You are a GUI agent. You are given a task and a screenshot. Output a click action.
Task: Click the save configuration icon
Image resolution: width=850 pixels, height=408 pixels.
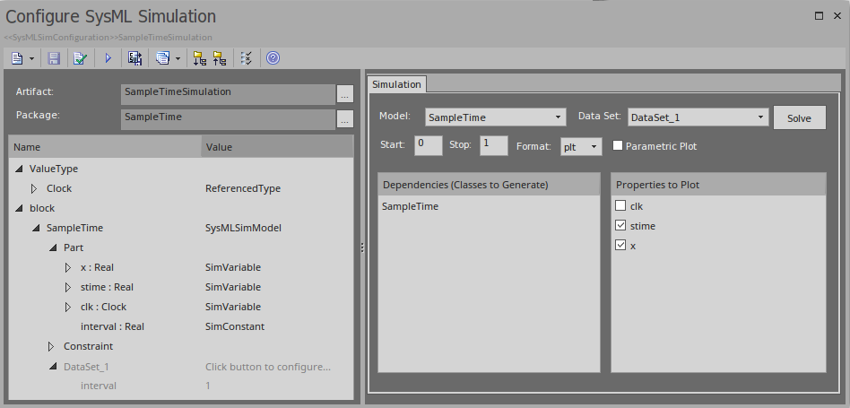[54, 58]
